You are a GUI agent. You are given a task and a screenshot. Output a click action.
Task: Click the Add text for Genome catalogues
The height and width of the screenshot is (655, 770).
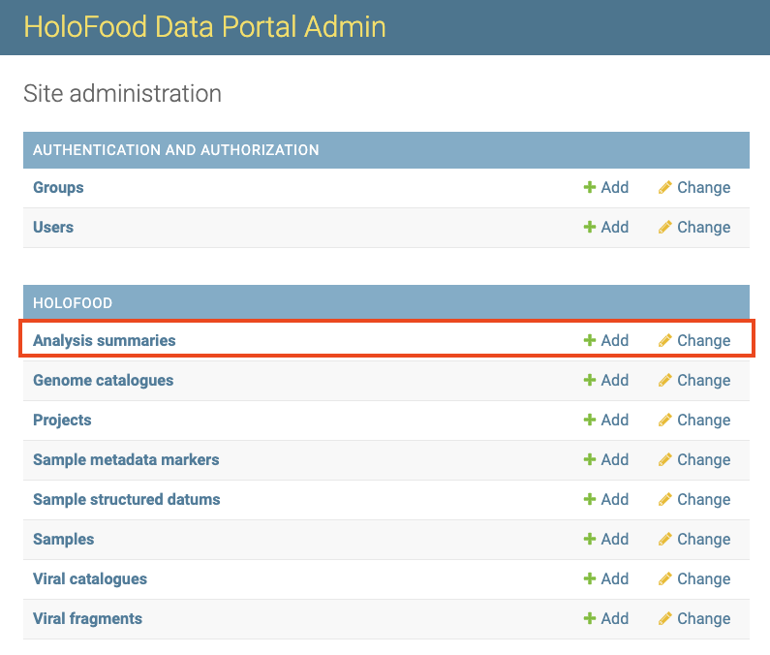(x=615, y=380)
